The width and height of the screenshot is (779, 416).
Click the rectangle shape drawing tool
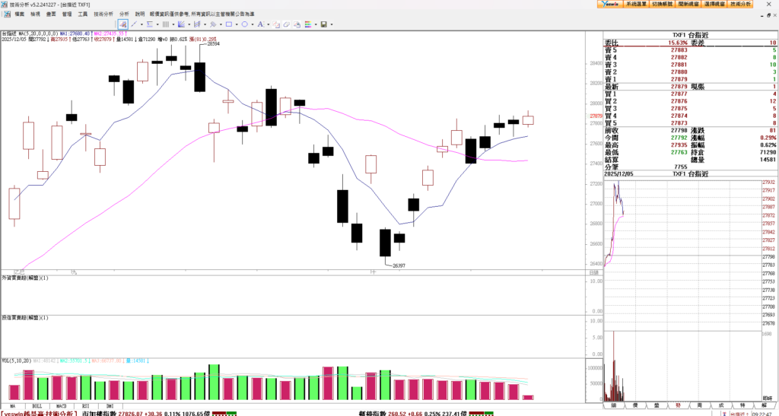[228, 24]
